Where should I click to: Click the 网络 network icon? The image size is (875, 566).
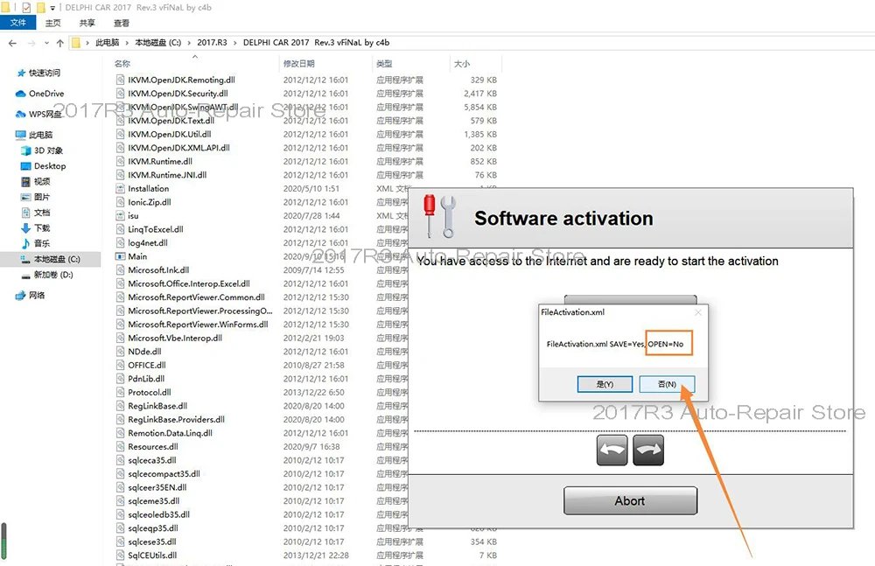21,296
